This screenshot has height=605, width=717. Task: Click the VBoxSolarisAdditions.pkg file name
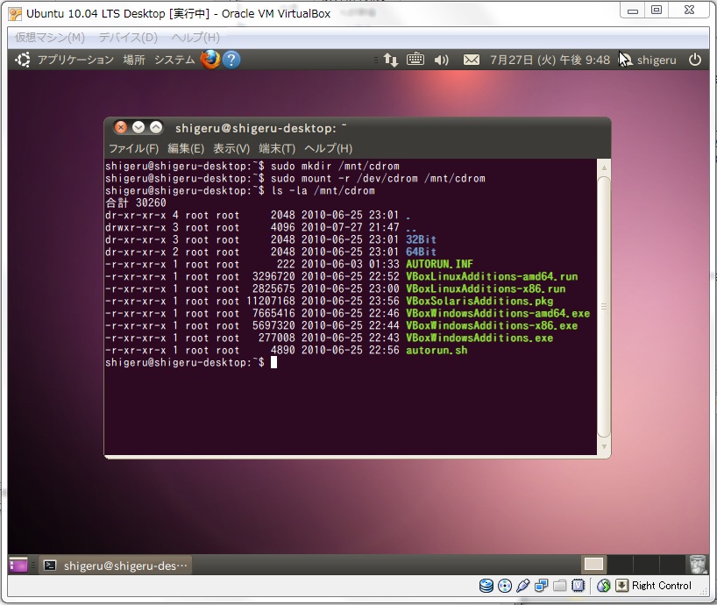point(479,302)
